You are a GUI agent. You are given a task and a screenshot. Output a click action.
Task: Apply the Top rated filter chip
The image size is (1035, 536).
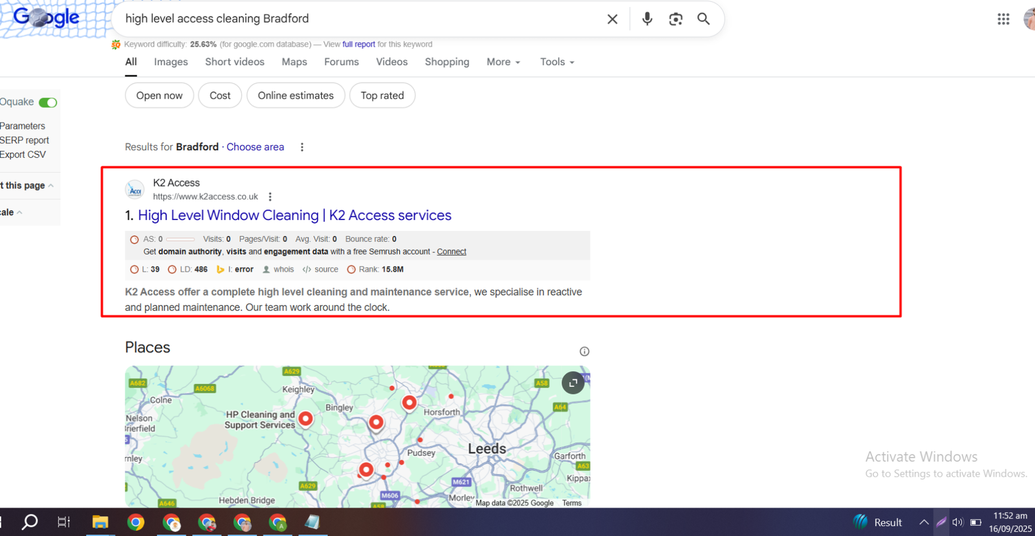[x=382, y=96]
